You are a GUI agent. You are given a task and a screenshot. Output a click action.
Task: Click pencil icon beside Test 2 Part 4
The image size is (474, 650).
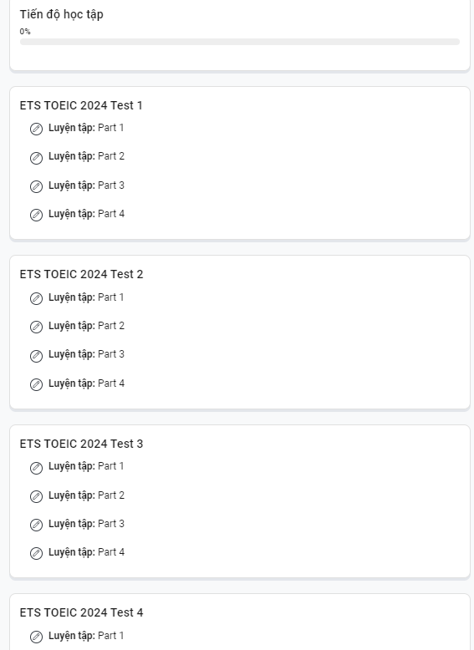36,384
